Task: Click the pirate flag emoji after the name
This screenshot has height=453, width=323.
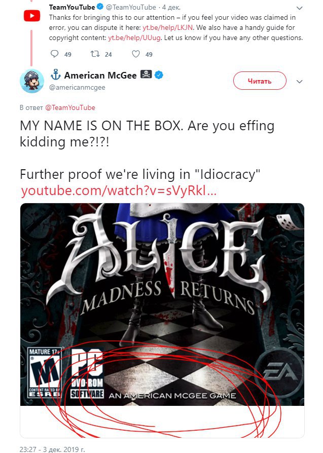Action: 146,75
